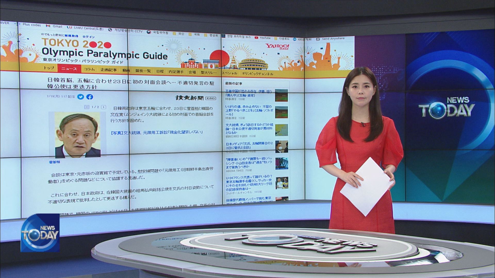495x278 pixels.
Task: Go to previous photo arrow
Action: click(87, 107)
